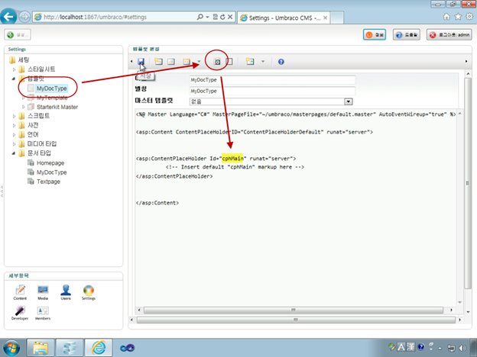Select Starterkit Master in the settings tree
477x357 pixels.
tap(57, 107)
